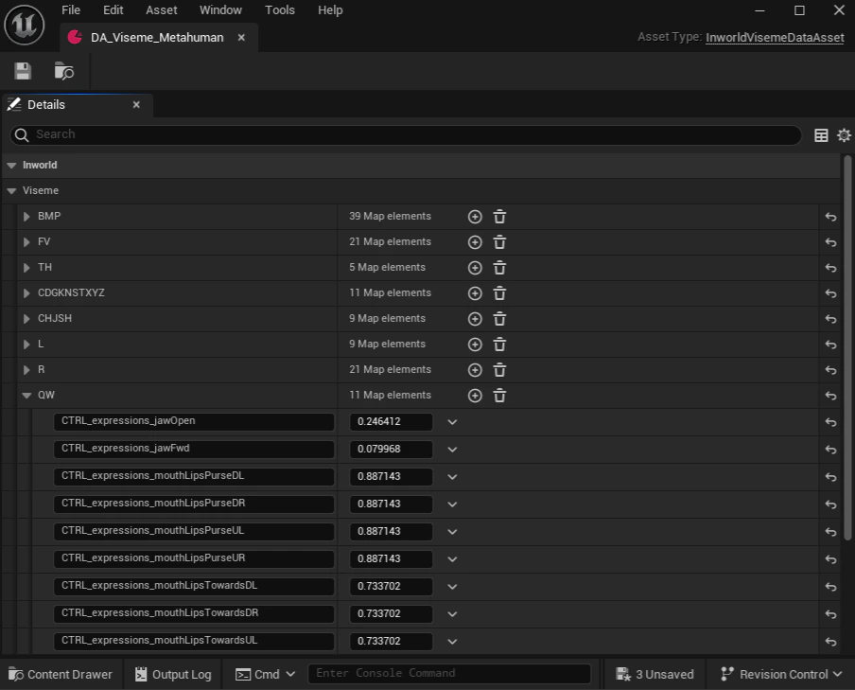Save the DA_Viseme_Metahuman asset
The width and height of the screenshot is (855, 690).
point(22,70)
